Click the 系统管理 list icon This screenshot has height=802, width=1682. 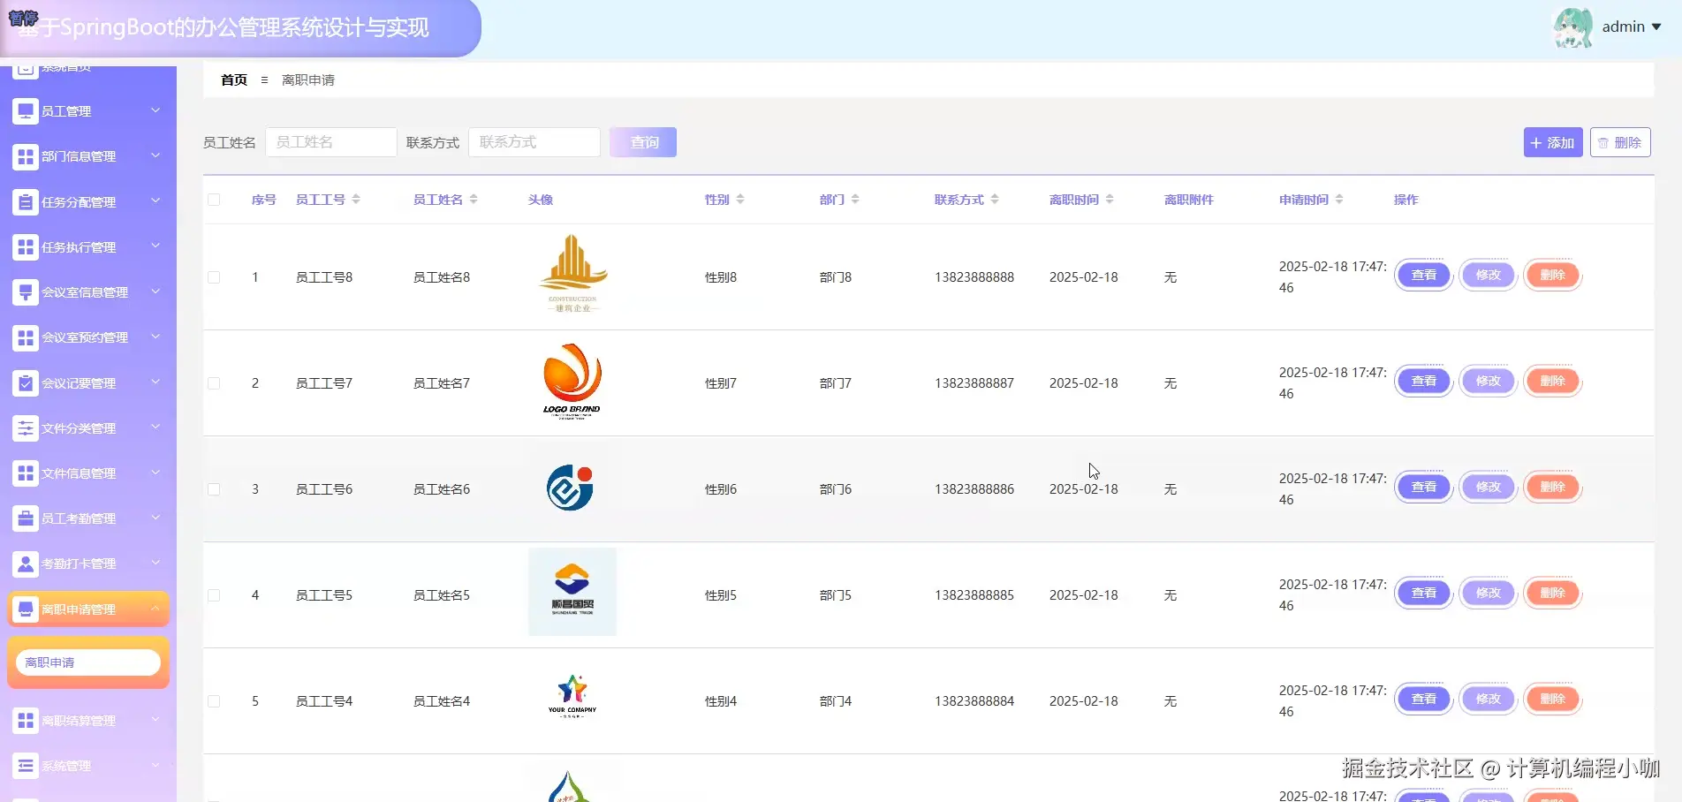point(26,766)
